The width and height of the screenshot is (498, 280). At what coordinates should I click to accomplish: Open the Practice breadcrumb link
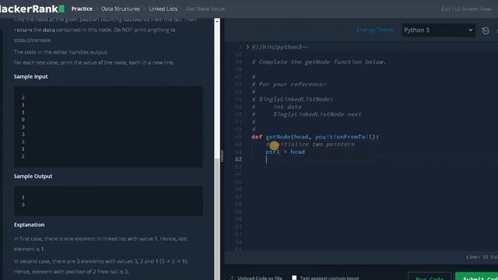[x=82, y=9]
